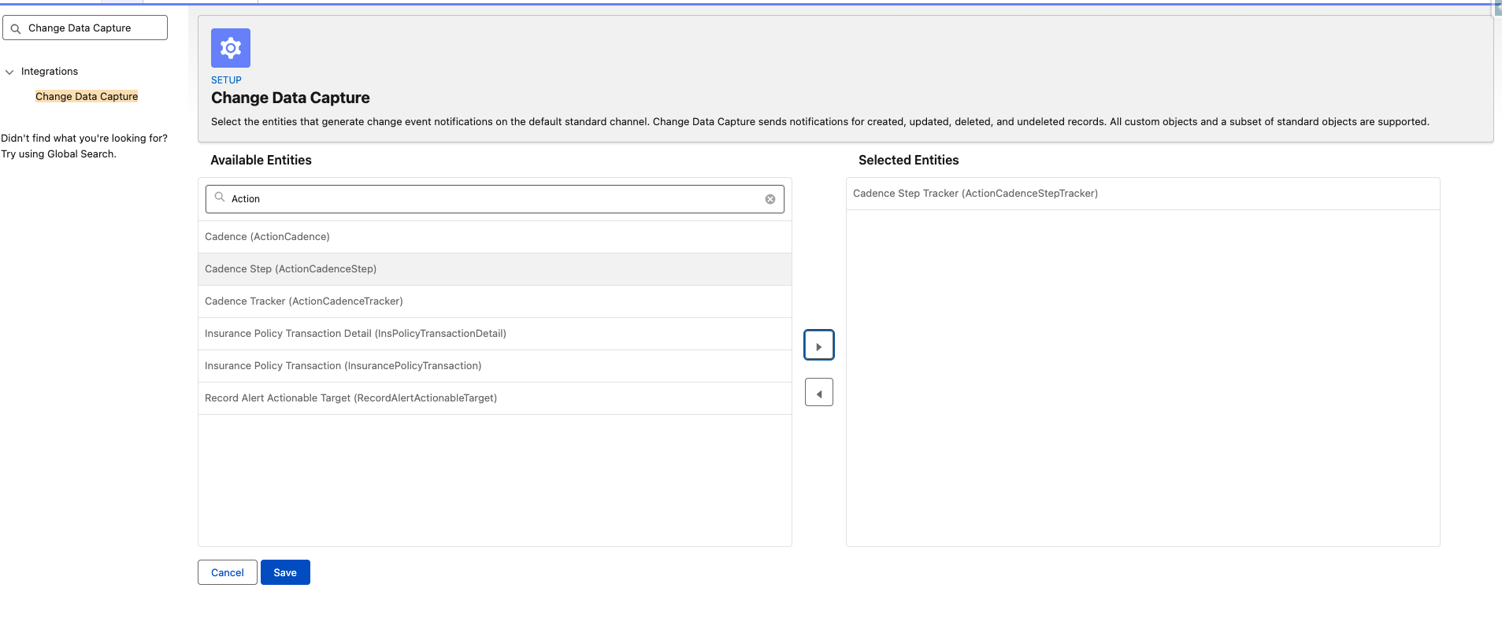The width and height of the screenshot is (1502, 625).
Task: Click the SETUP breadcrumb label
Action: [x=226, y=80]
